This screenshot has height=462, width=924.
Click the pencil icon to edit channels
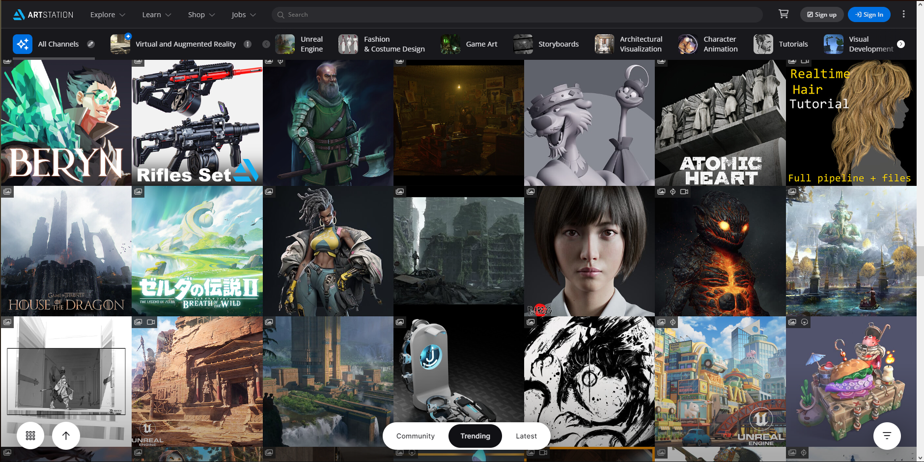[91, 44]
